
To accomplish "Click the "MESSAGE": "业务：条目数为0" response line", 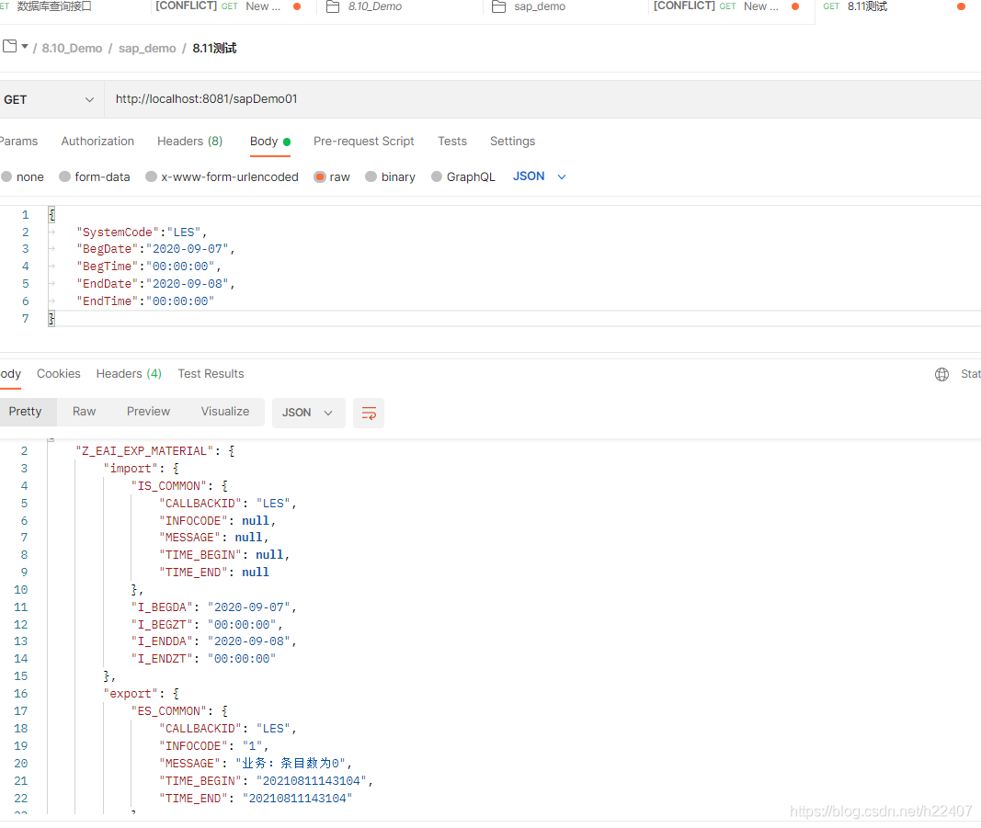I will tap(256, 764).
